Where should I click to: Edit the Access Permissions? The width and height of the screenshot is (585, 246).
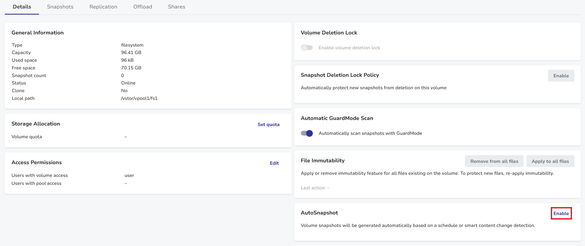[x=274, y=163]
